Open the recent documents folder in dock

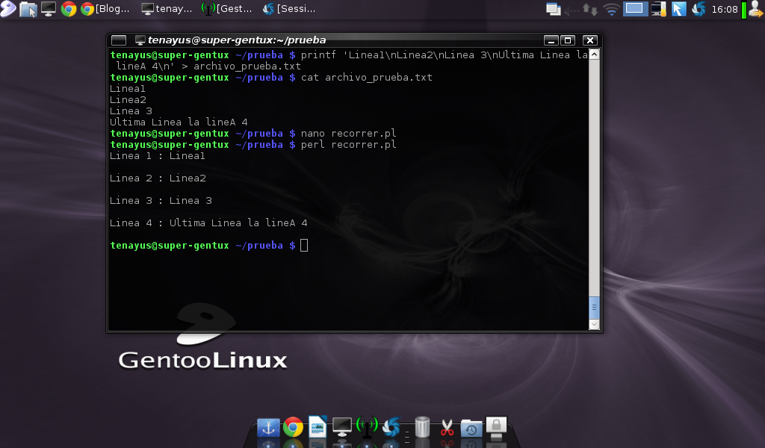pos(471,428)
